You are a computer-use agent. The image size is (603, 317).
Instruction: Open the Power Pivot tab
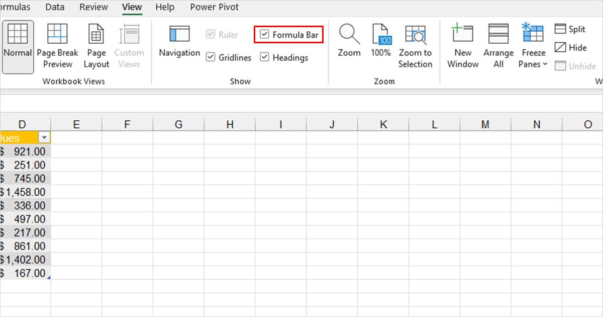pyautogui.click(x=214, y=7)
